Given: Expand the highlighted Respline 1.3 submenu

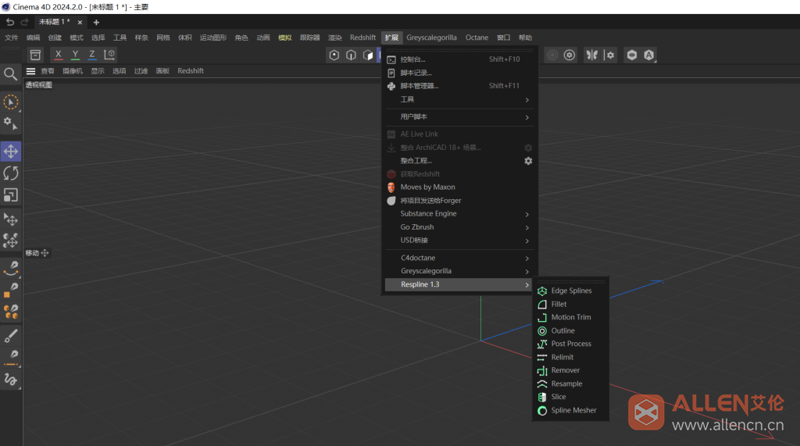Looking at the screenshot, I should [459, 285].
